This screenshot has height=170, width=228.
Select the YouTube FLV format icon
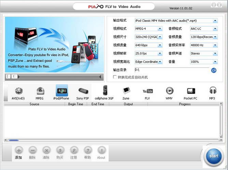click(147, 91)
